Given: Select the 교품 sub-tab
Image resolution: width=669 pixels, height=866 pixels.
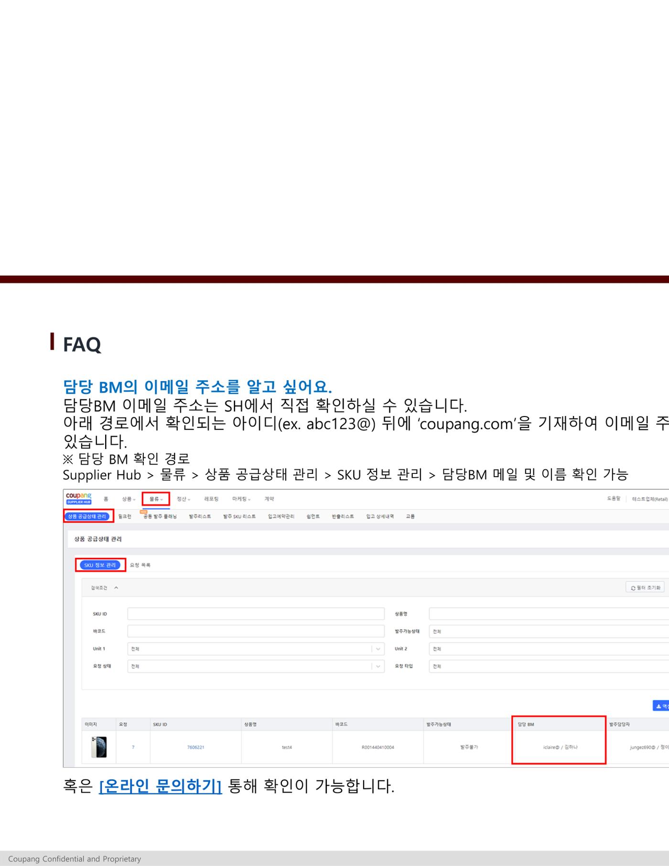Looking at the screenshot, I should [410, 516].
